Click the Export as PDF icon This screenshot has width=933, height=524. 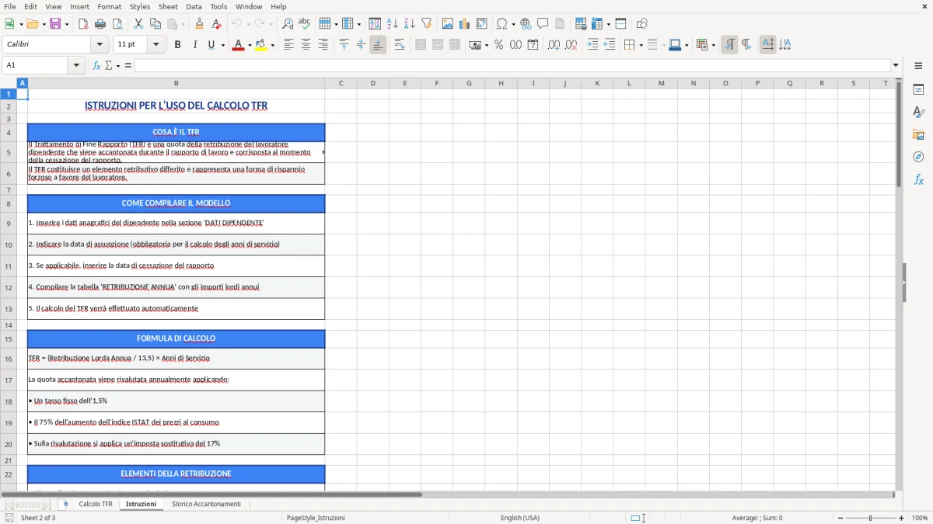83,24
